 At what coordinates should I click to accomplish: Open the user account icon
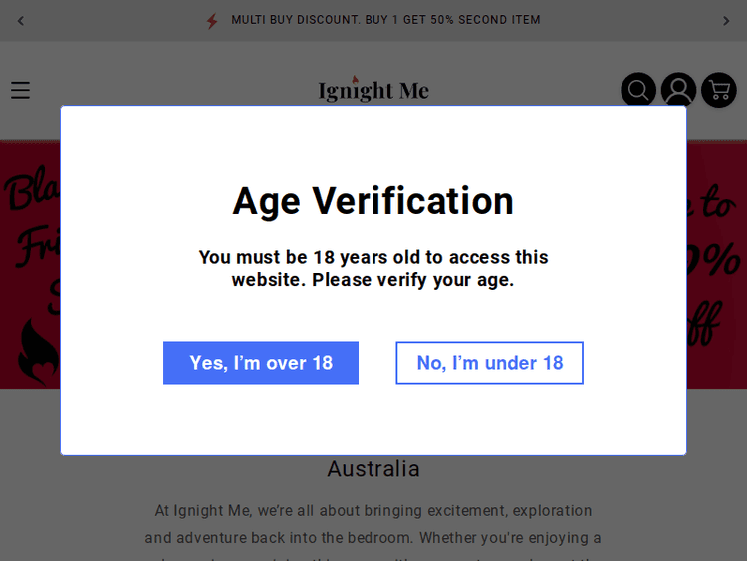(x=678, y=90)
